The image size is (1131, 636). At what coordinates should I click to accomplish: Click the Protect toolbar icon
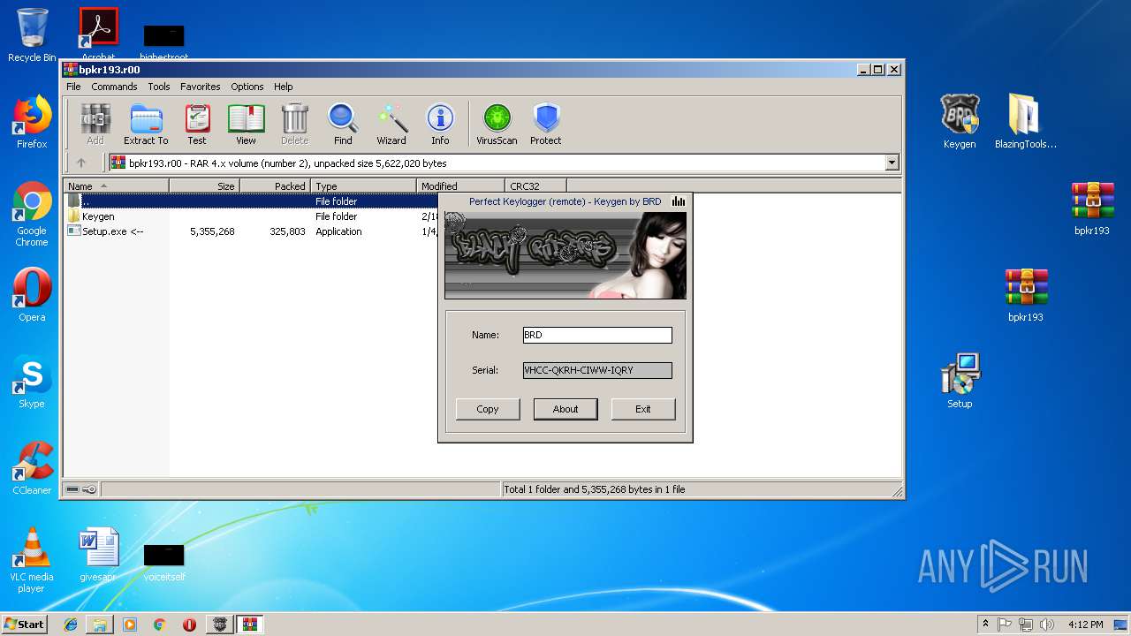[x=546, y=124]
